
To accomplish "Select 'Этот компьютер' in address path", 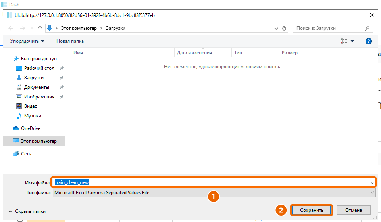I will (x=79, y=28).
